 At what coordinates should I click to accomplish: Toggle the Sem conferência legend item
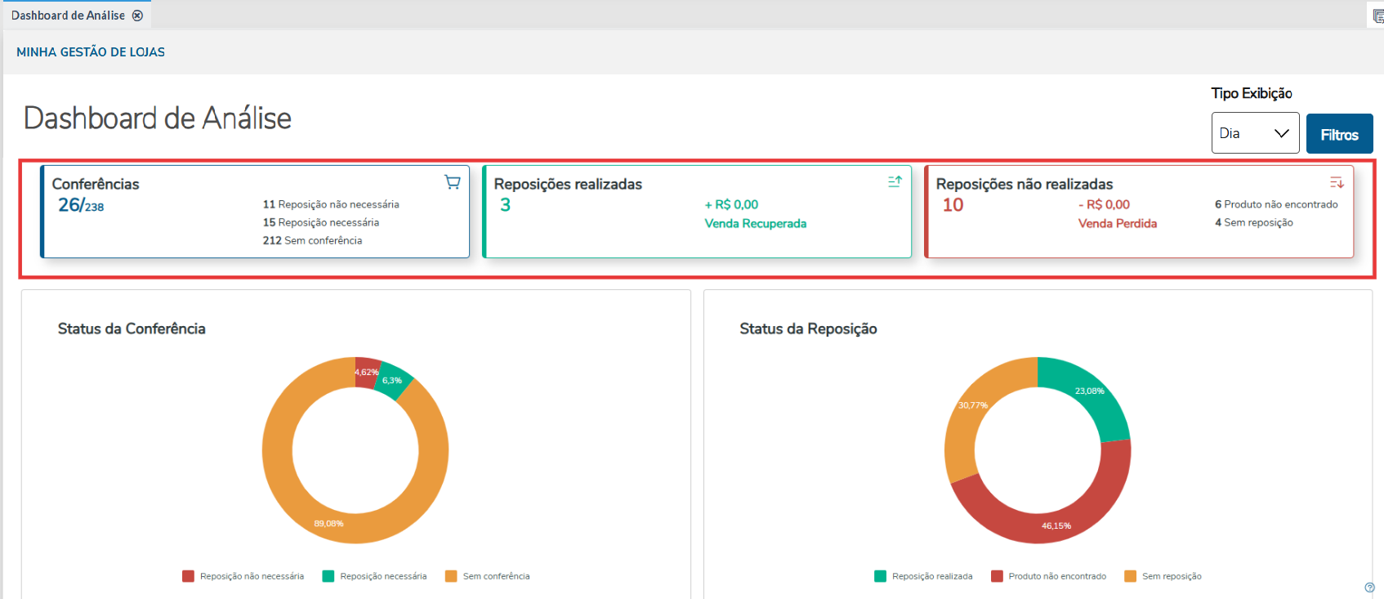(488, 576)
